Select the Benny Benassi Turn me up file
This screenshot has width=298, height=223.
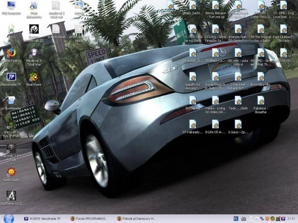point(215,6)
